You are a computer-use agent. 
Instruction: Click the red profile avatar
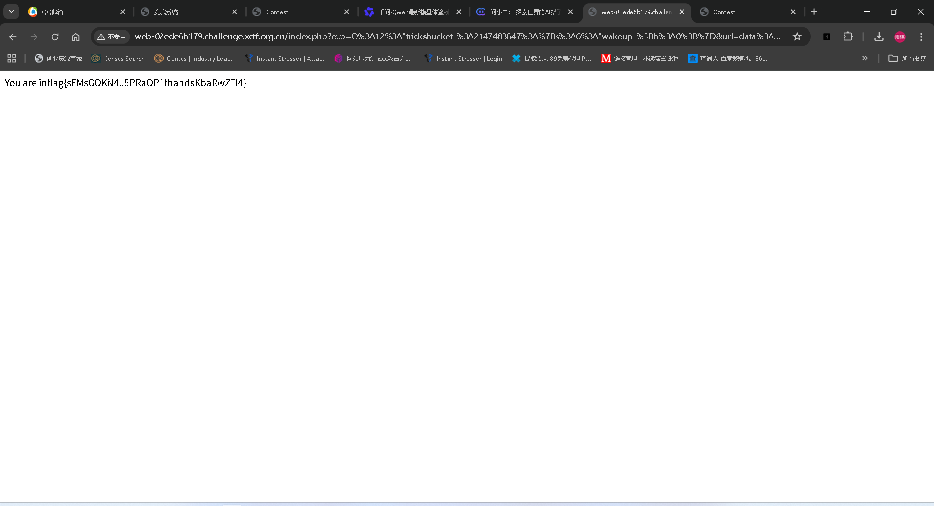coord(900,37)
